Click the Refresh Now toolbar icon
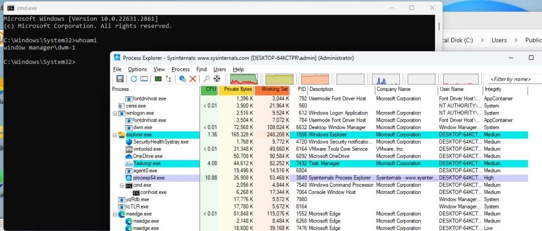 [134, 79]
